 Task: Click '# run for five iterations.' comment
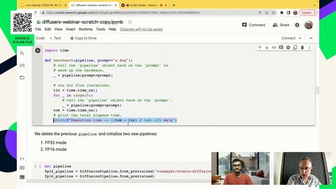pos(82,85)
